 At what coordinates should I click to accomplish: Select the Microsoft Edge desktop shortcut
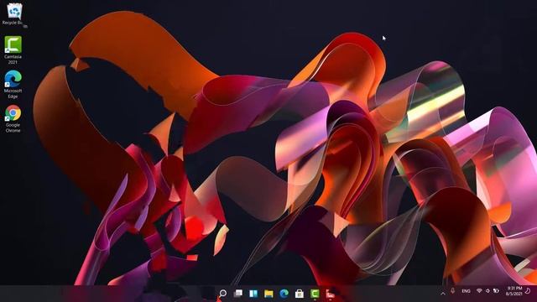[13, 85]
